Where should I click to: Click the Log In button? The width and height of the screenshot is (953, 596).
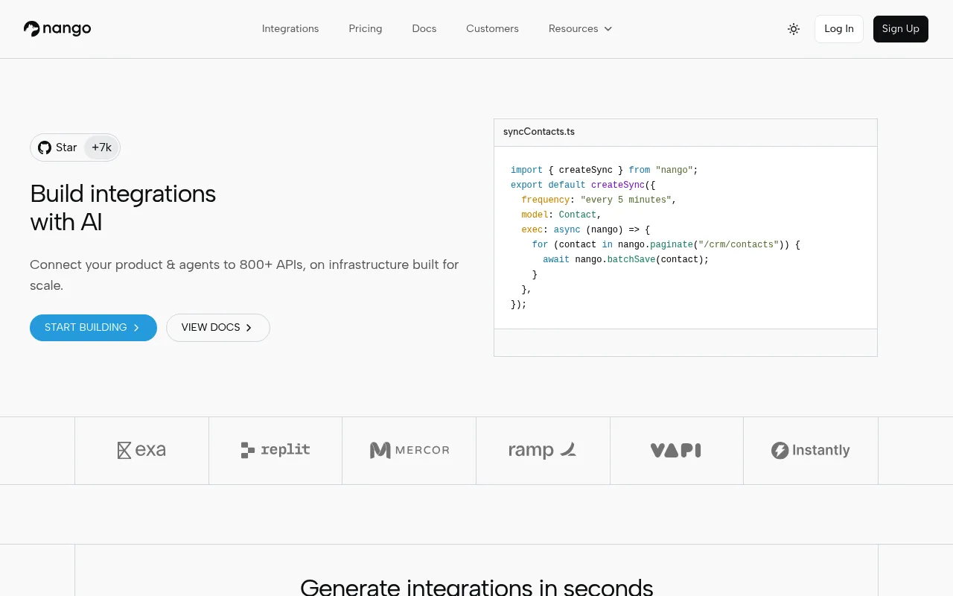tap(839, 29)
